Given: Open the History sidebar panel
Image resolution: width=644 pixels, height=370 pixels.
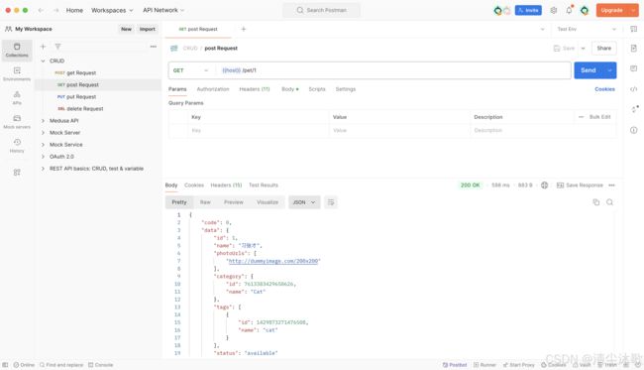Looking at the screenshot, I should tap(17, 146).
